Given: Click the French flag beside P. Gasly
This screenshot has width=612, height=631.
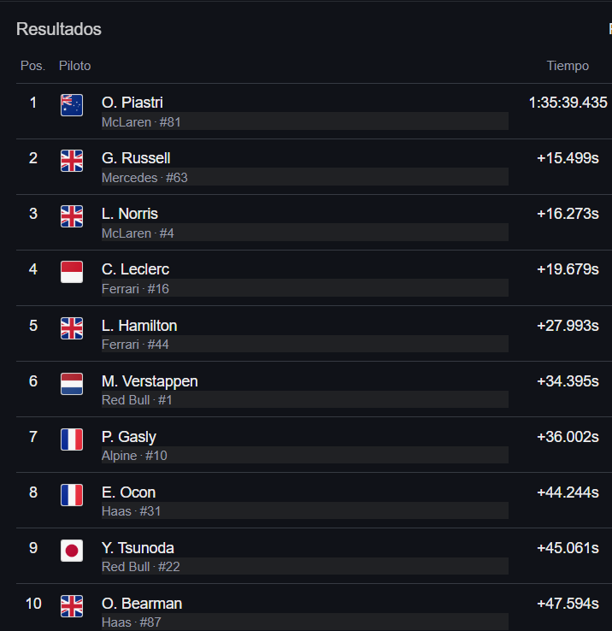Looking at the screenshot, I should coord(72,439).
